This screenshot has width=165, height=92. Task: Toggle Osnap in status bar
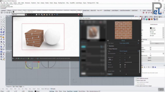64,91
